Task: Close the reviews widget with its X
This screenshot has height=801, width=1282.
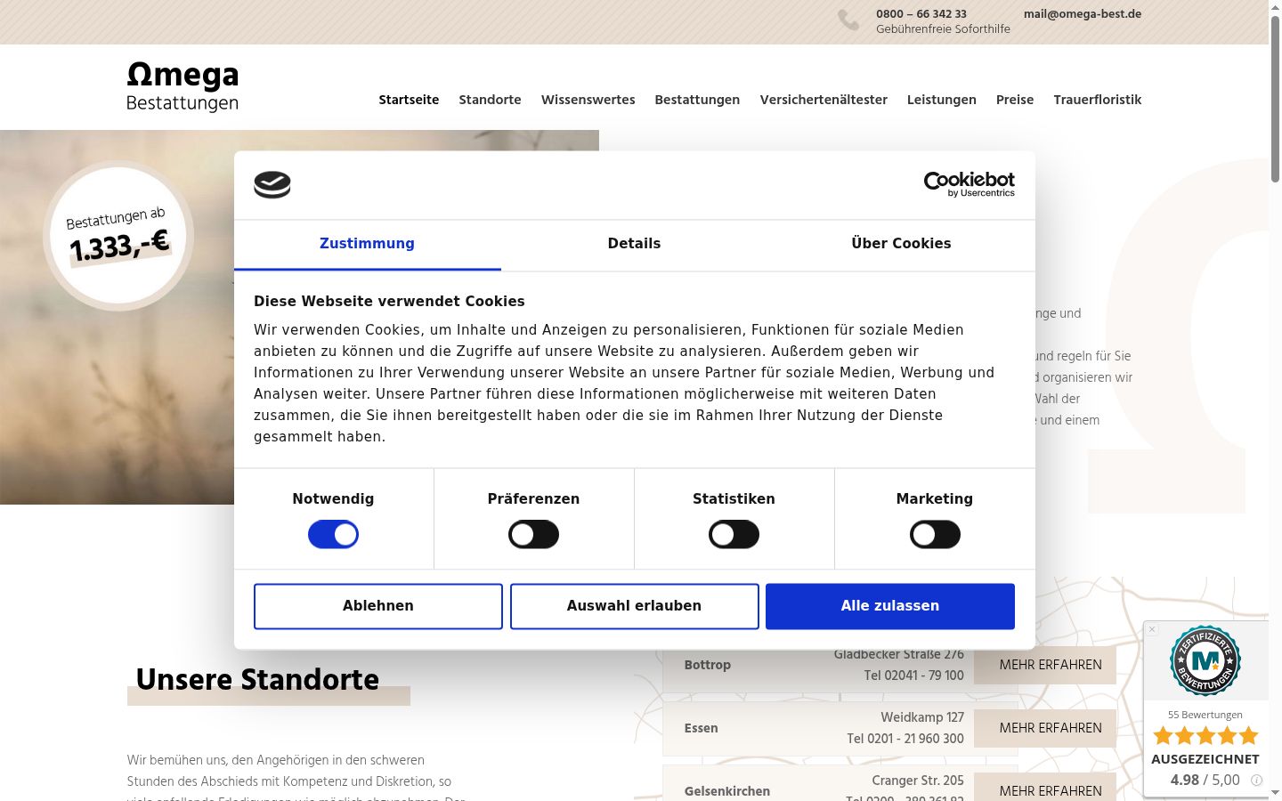Action: [1152, 629]
